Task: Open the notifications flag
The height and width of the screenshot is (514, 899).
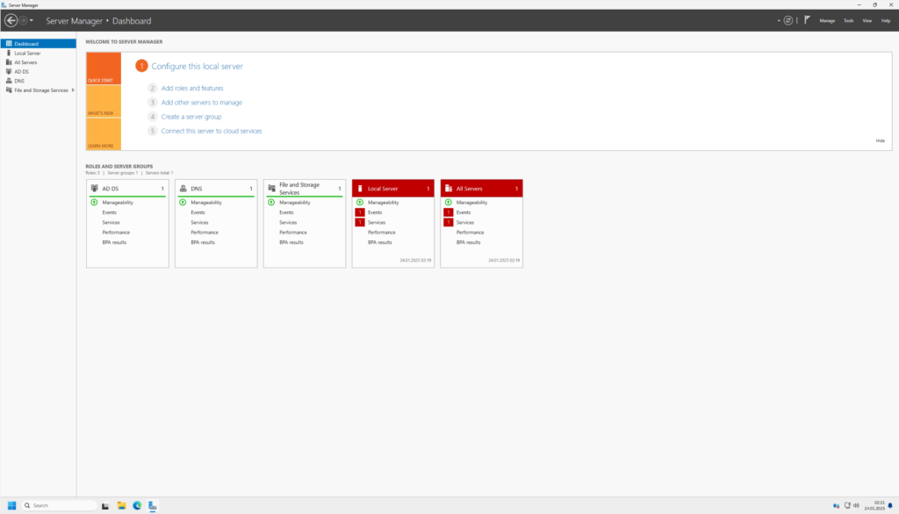Action: tap(808, 20)
